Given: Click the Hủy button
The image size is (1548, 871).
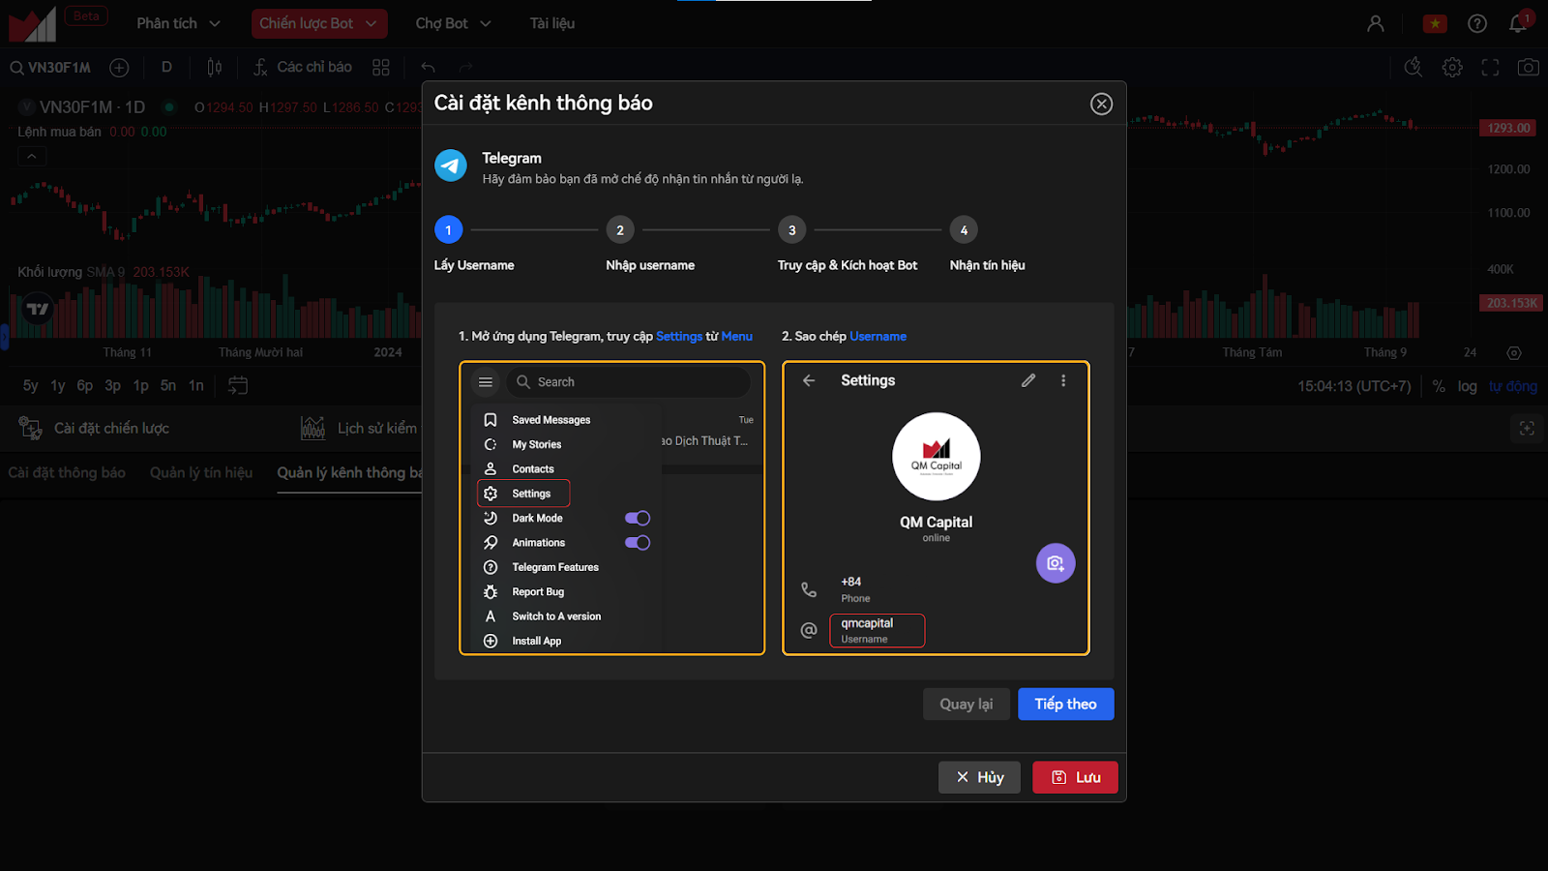Looking at the screenshot, I should [x=979, y=777].
